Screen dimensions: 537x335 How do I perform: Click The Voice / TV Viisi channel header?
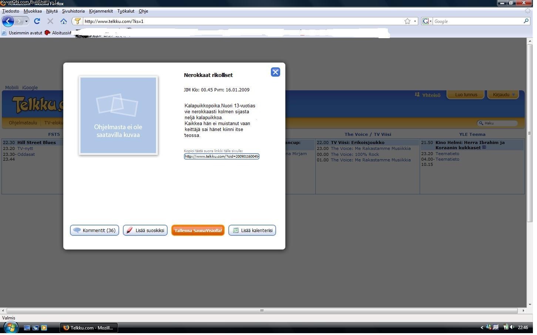pyautogui.click(x=368, y=134)
